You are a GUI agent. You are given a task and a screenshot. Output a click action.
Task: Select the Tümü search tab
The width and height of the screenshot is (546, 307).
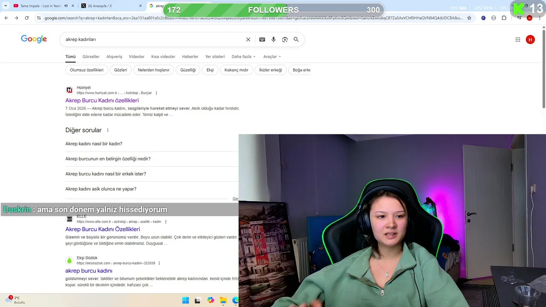[x=70, y=57]
